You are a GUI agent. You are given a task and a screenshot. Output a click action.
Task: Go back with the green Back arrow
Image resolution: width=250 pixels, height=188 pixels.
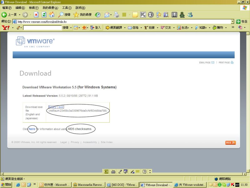pyautogui.click(x=4, y=15)
